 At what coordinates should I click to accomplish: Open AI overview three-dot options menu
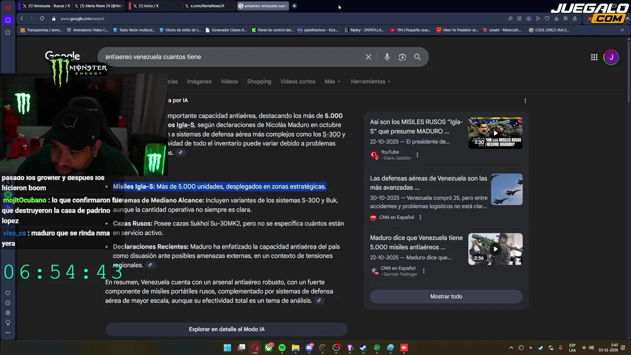[525, 101]
